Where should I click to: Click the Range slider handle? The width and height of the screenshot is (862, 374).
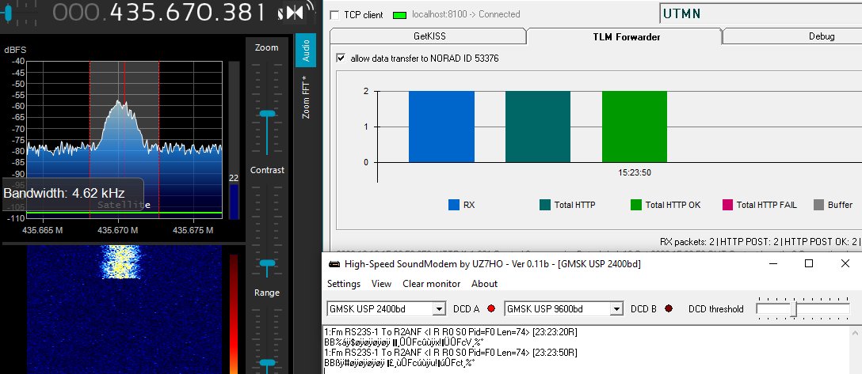click(x=267, y=362)
